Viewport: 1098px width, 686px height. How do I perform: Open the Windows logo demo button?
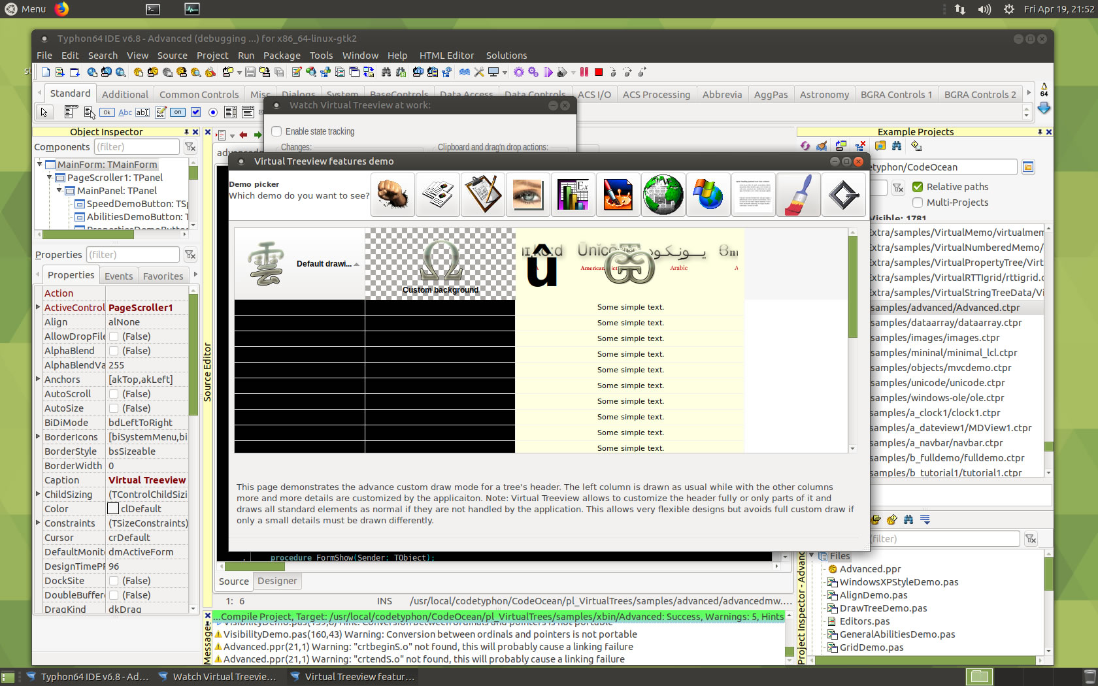coord(708,195)
